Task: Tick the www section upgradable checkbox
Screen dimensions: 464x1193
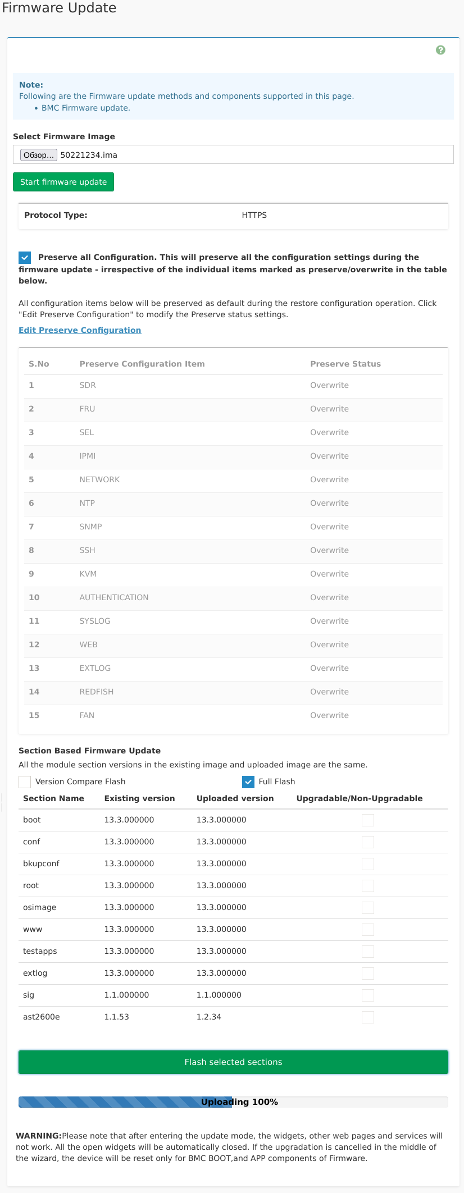Action: [x=368, y=930]
